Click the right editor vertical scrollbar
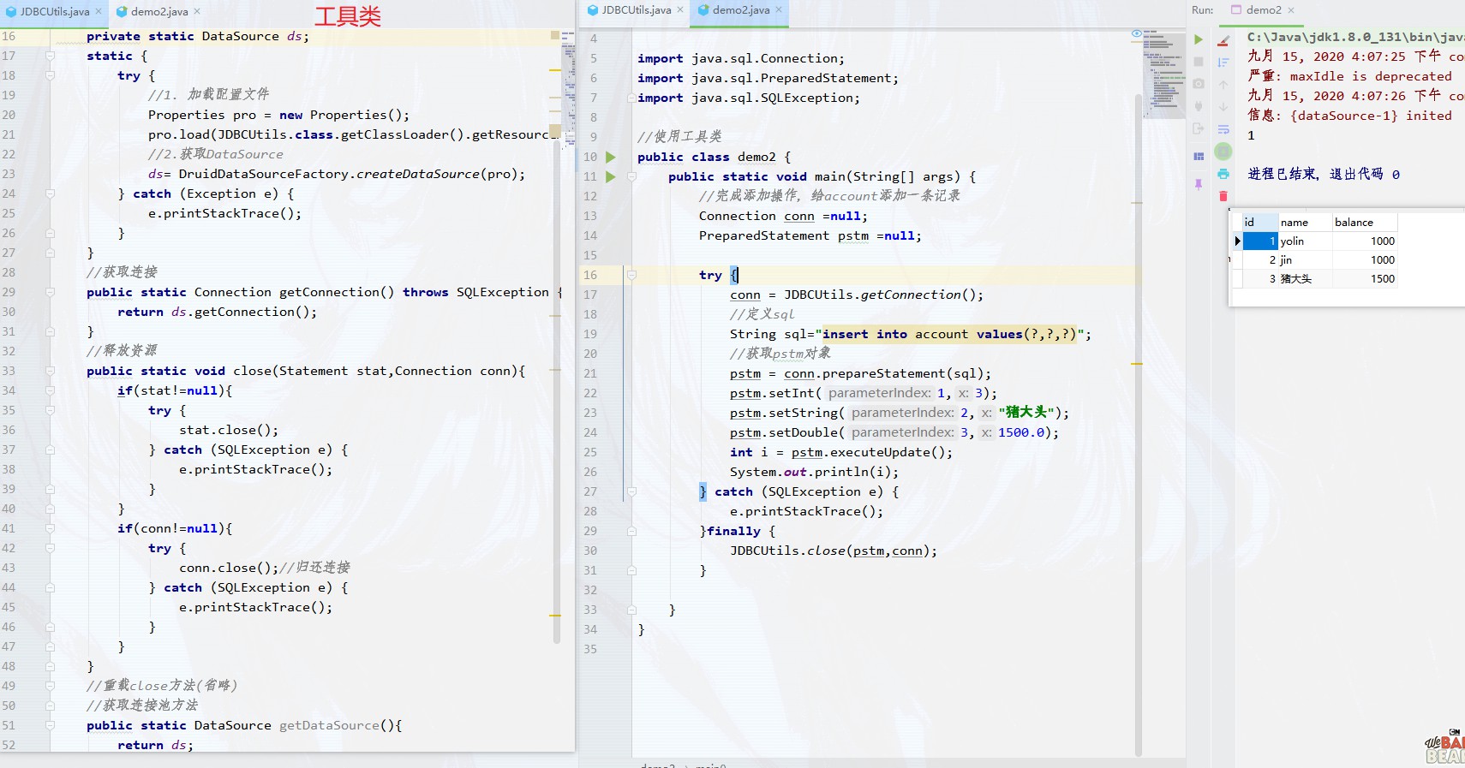This screenshot has height=768, width=1465. click(x=1139, y=426)
